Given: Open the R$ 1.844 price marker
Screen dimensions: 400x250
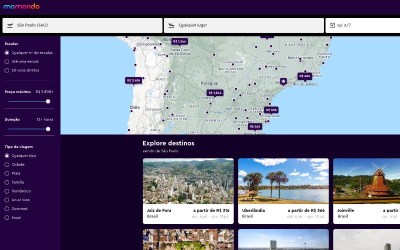Looking at the screenshot, I should click(215, 93).
